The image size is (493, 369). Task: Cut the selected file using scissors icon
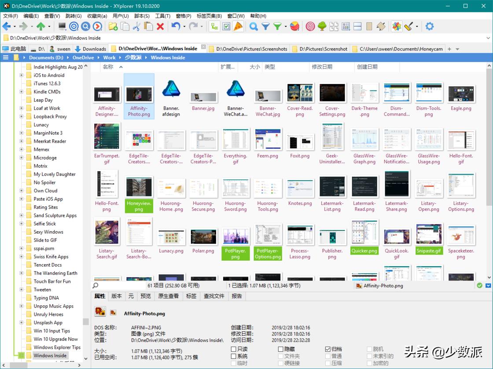coord(136,26)
